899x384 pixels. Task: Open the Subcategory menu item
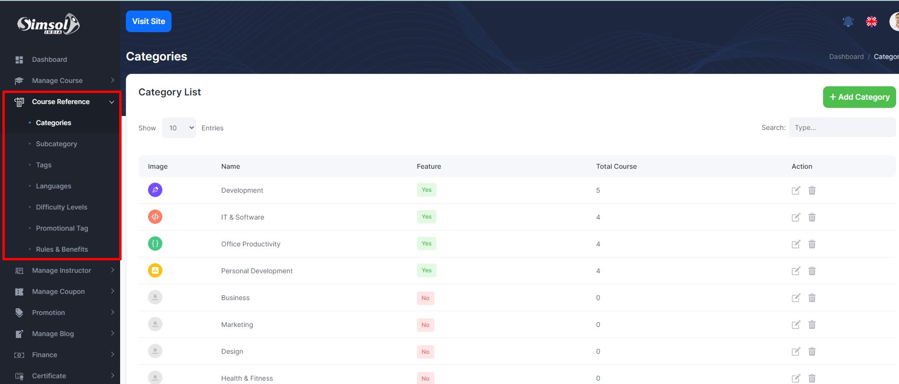[x=56, y=144]
